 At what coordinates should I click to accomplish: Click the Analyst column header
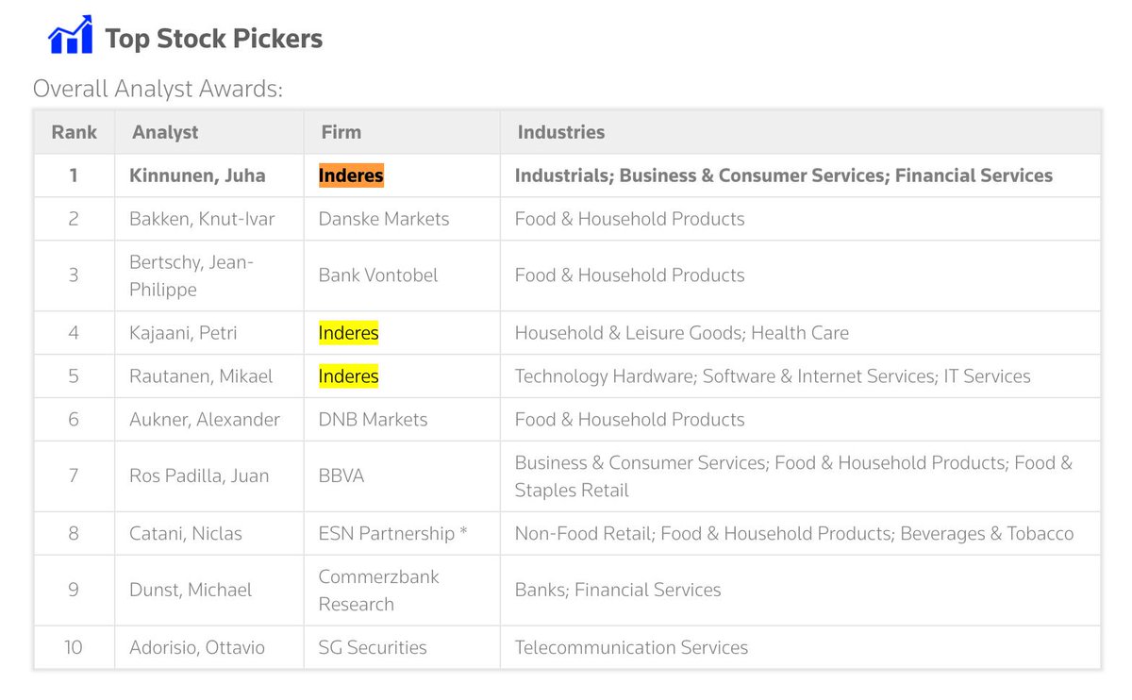pos(165,132)
